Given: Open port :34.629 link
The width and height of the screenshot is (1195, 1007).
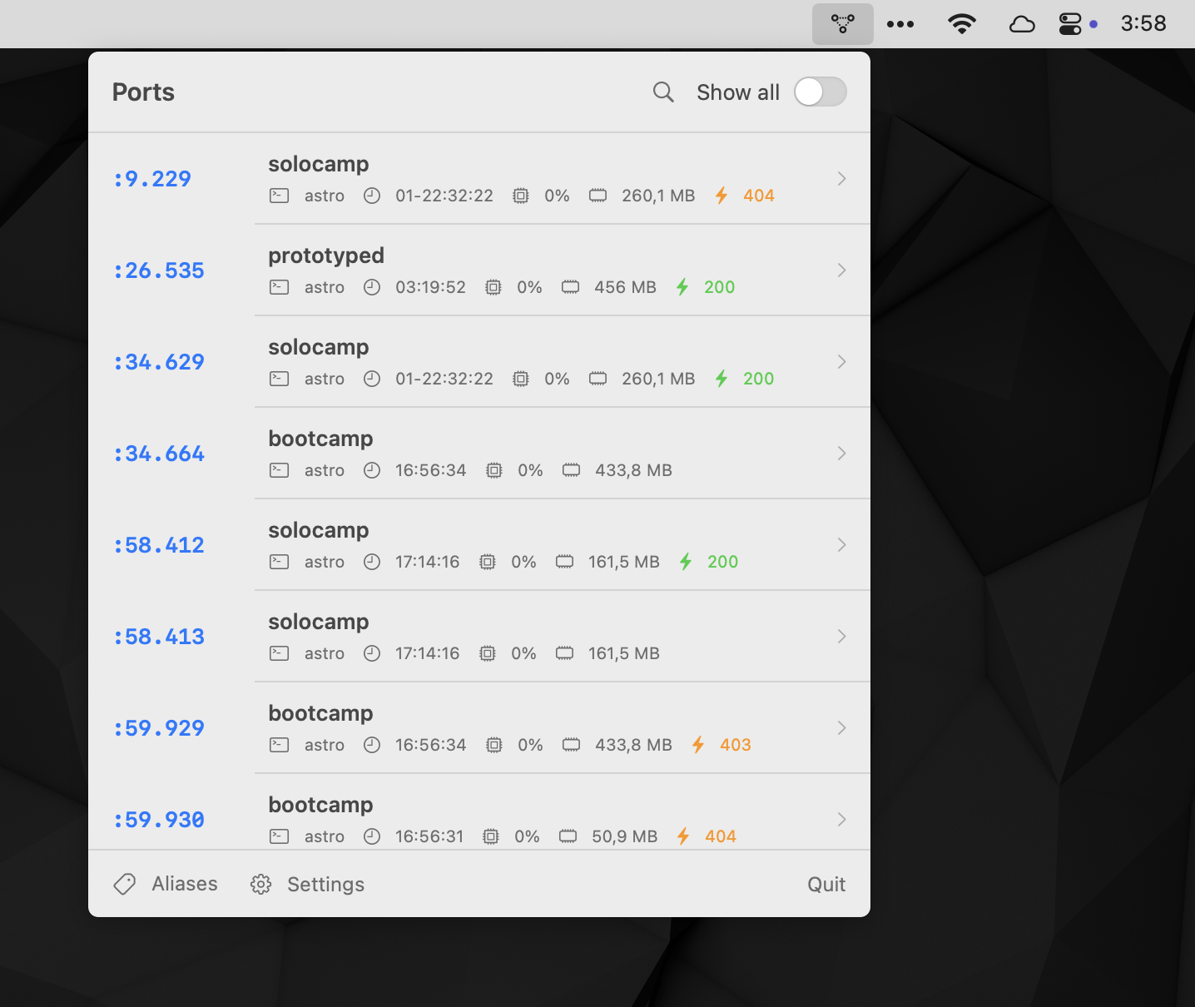Looking at the screenshot, I should coord(159,362).
